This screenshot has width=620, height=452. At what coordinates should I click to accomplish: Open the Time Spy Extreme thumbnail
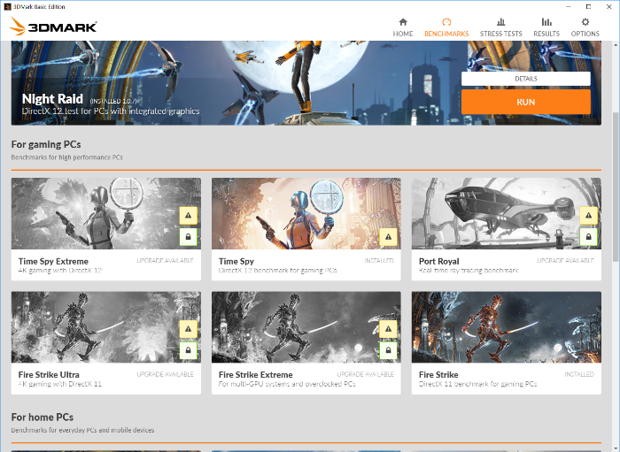tap(106, 213)
